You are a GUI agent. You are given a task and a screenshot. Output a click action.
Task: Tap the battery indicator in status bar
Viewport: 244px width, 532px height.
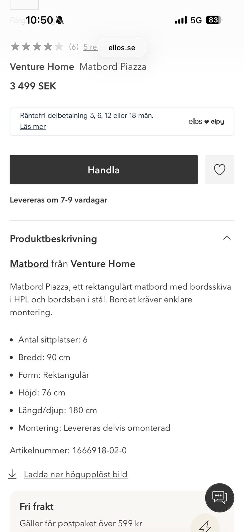214,20
